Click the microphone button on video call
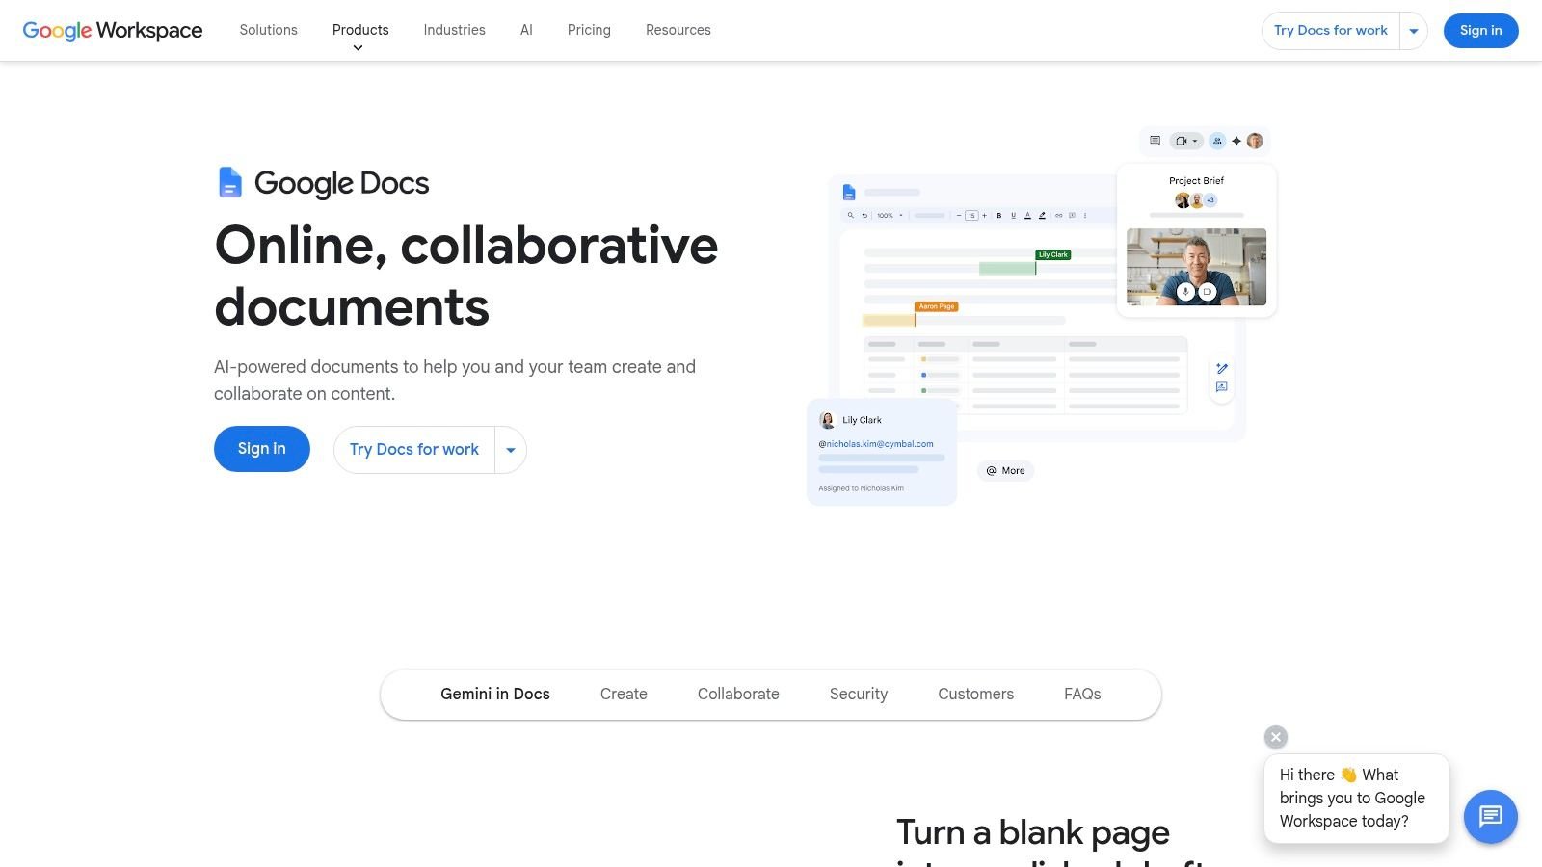The height and width of the screenshot is (867, 1542). tap(1185, 292)
